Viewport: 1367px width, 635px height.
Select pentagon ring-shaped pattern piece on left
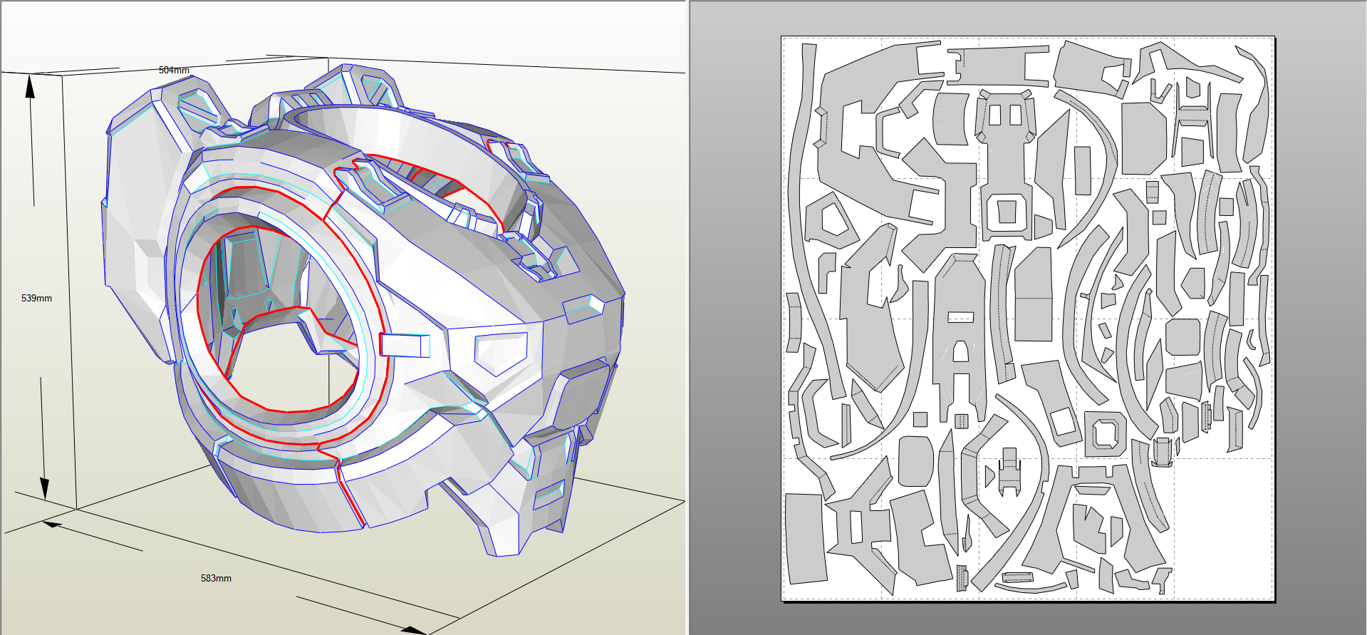point(831,219)
